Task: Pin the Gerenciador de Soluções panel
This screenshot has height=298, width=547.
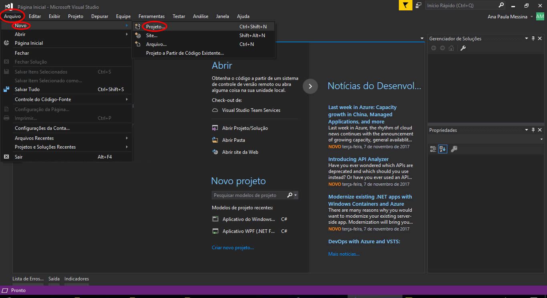Action: 533,39
